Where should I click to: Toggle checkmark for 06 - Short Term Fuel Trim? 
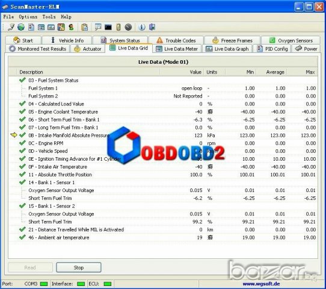[x=22, y=119]
